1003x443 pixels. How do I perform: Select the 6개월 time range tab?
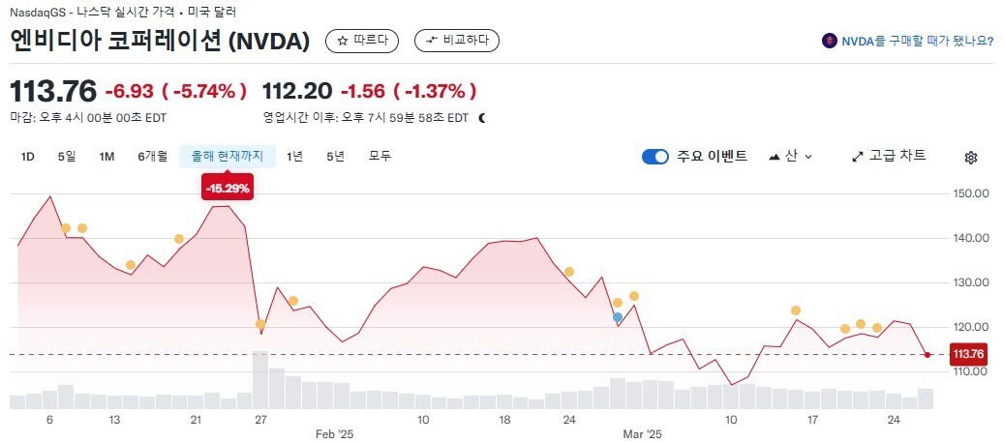(x=152, y=157)
